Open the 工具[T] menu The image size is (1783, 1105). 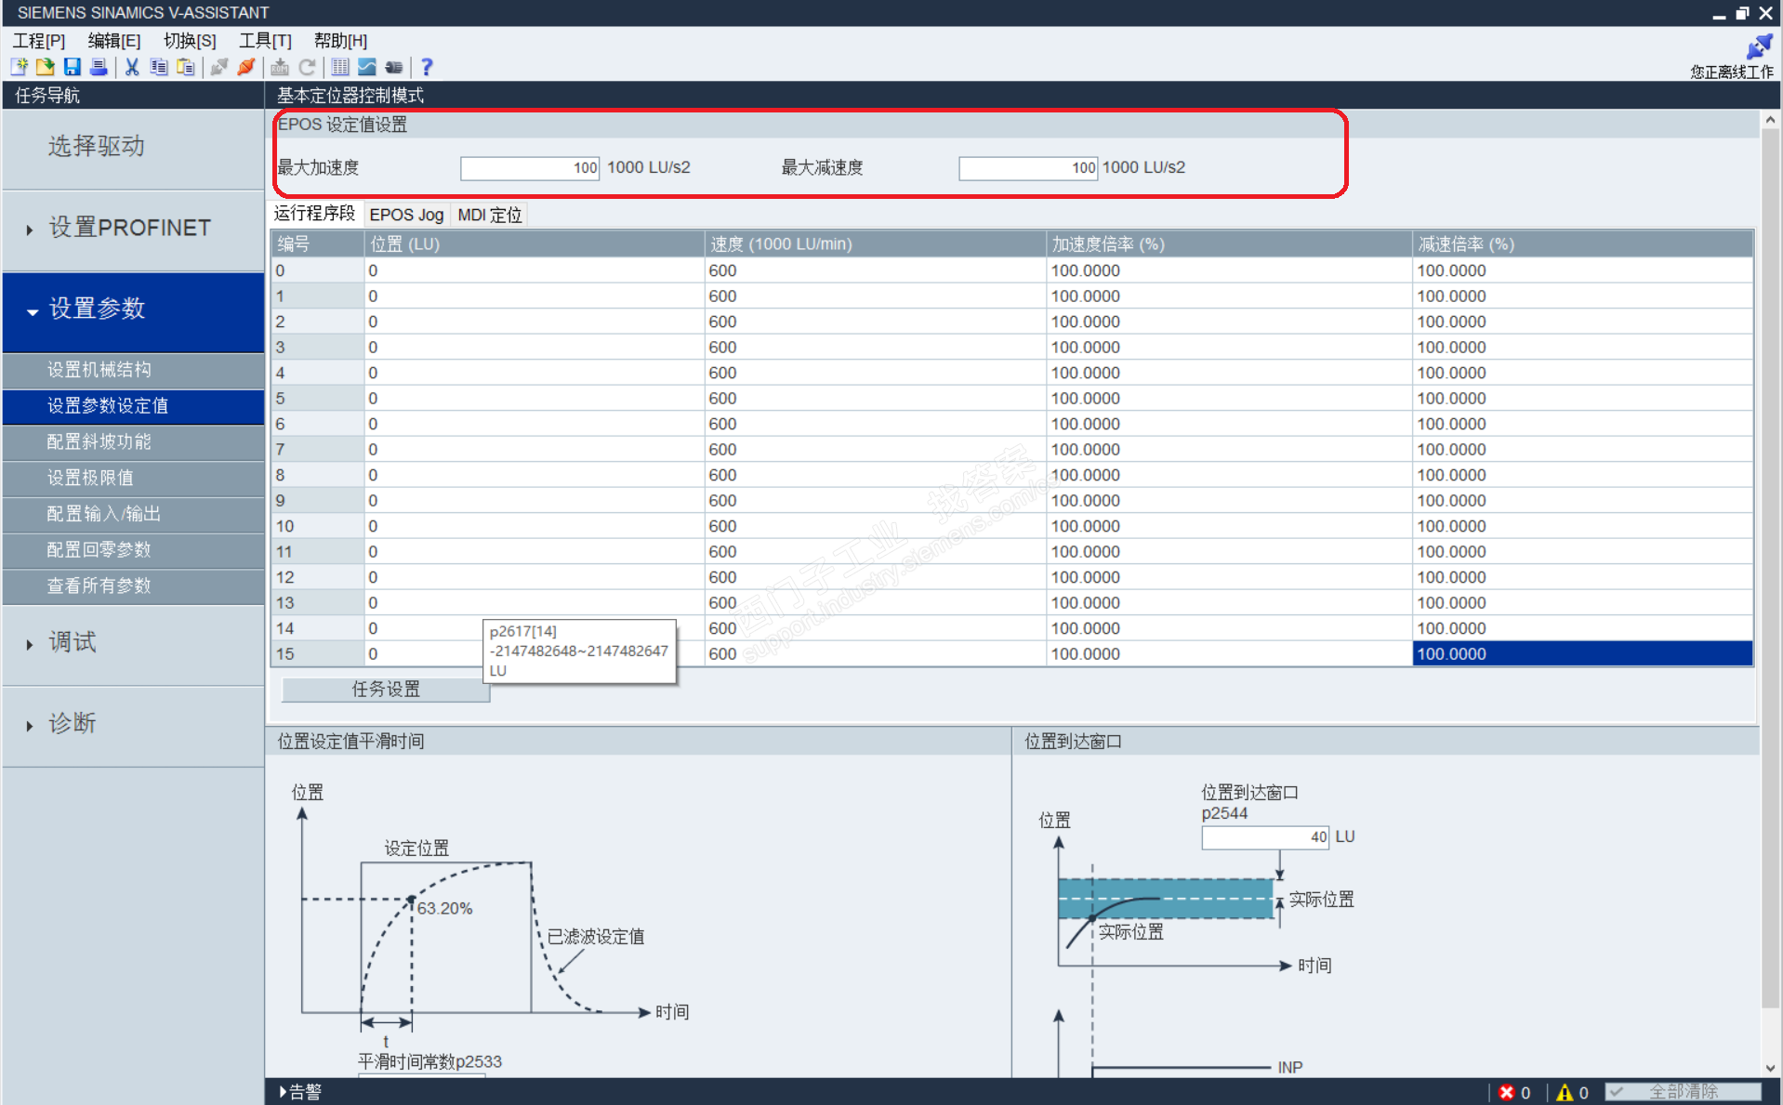tap(265, 41)
